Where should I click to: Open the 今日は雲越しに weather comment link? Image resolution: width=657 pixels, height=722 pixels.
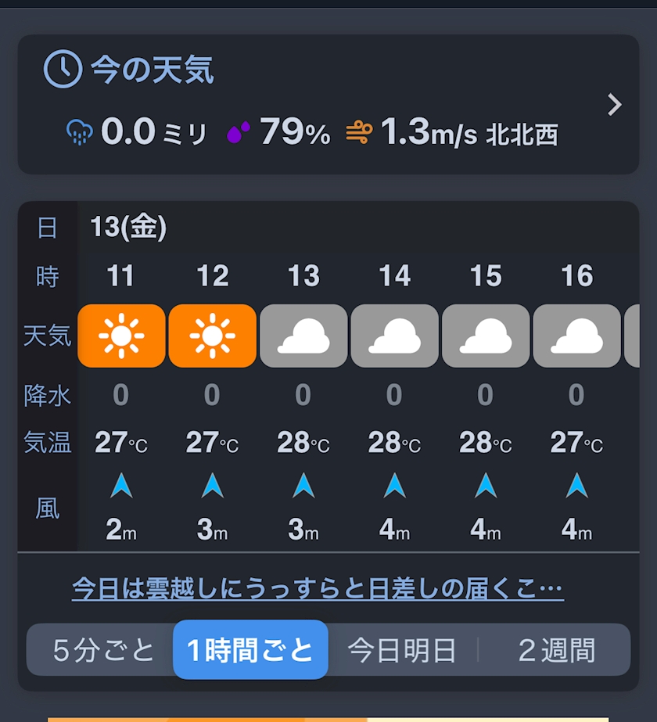(318, 588)
